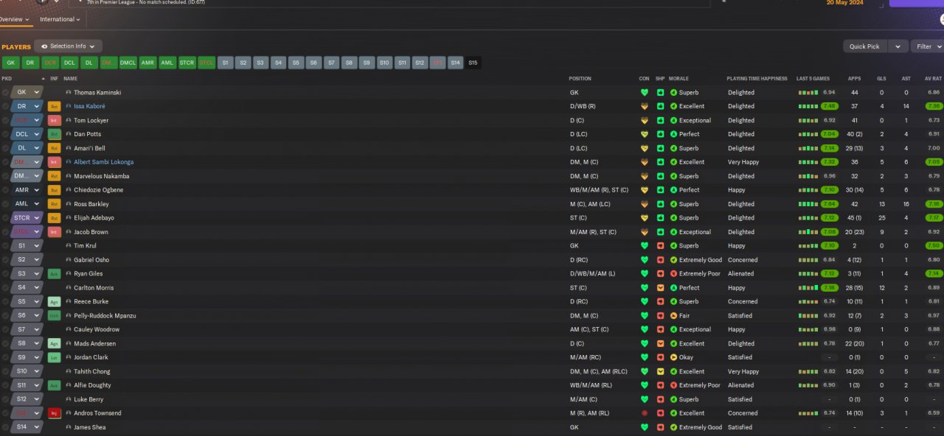The image size is (944, 436).
Task: Open the S4 dropdown for Carlton Morris
Action: click(27, 288)
